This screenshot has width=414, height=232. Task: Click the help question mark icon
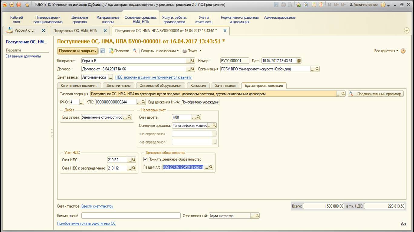click(403, 51)
